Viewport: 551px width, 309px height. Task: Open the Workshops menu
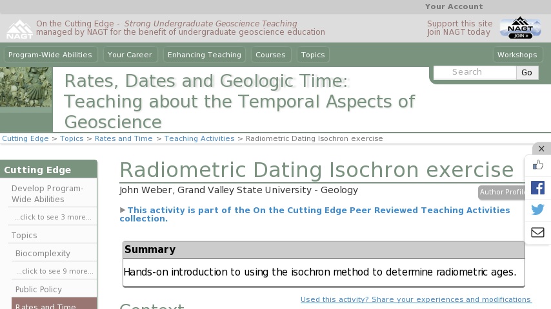click(517, 55)
